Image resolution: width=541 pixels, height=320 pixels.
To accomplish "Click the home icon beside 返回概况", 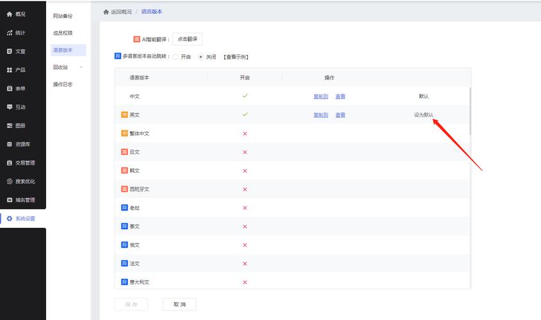I will (x=106, y=12).
